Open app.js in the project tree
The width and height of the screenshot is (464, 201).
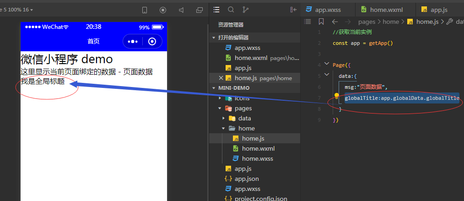[x=243, y=168]
